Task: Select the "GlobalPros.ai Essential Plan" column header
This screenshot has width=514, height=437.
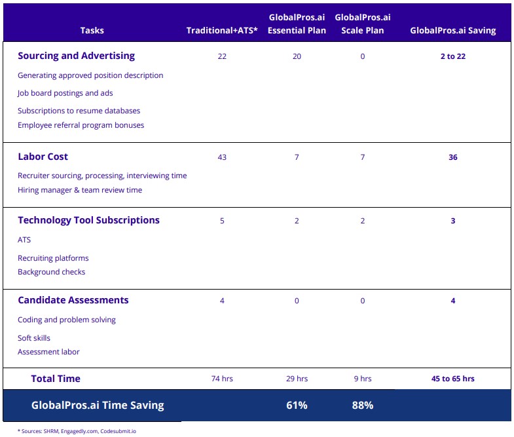Action: 297,24
